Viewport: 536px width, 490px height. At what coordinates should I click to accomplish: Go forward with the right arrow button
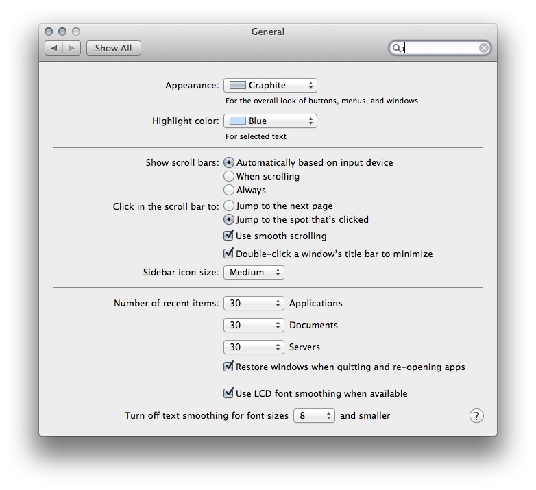pos(71,48)
